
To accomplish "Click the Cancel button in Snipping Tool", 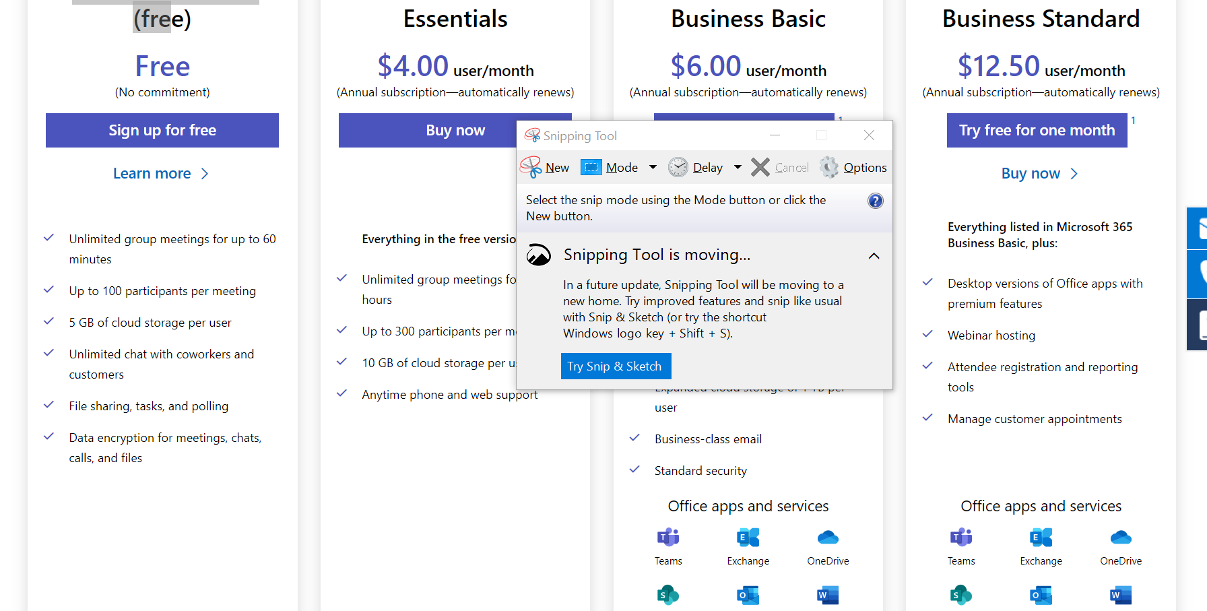I will (780, 167).
